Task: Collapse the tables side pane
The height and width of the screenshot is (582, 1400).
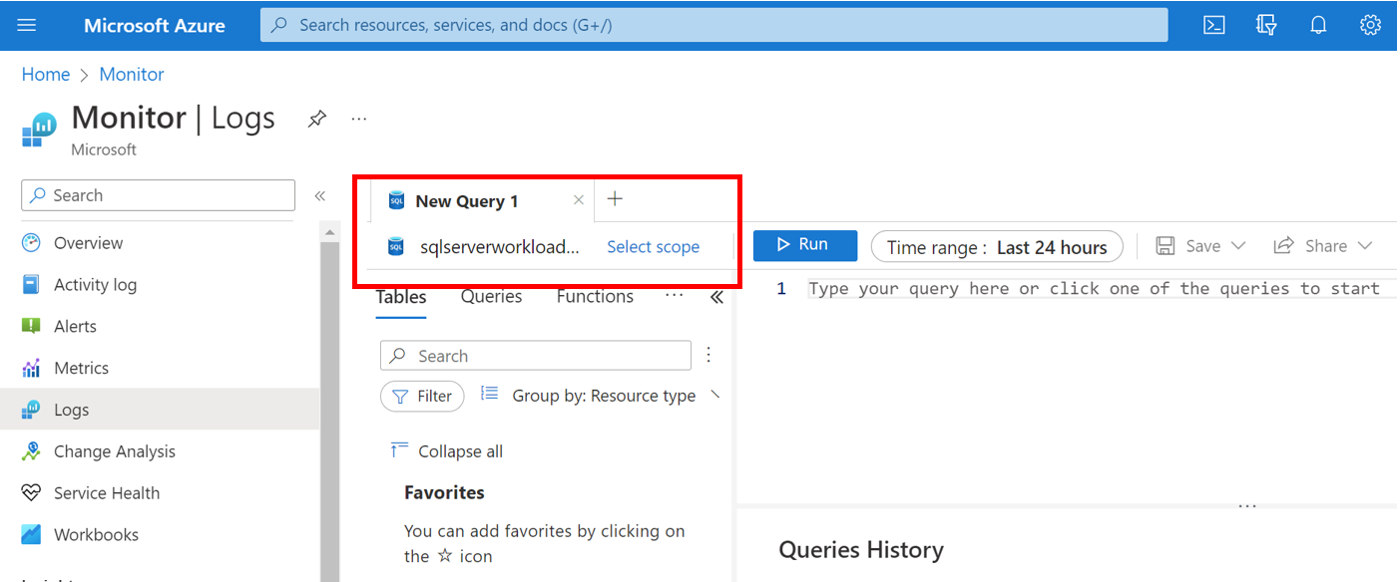Action: pyautogui.click(x=716, y=297)
